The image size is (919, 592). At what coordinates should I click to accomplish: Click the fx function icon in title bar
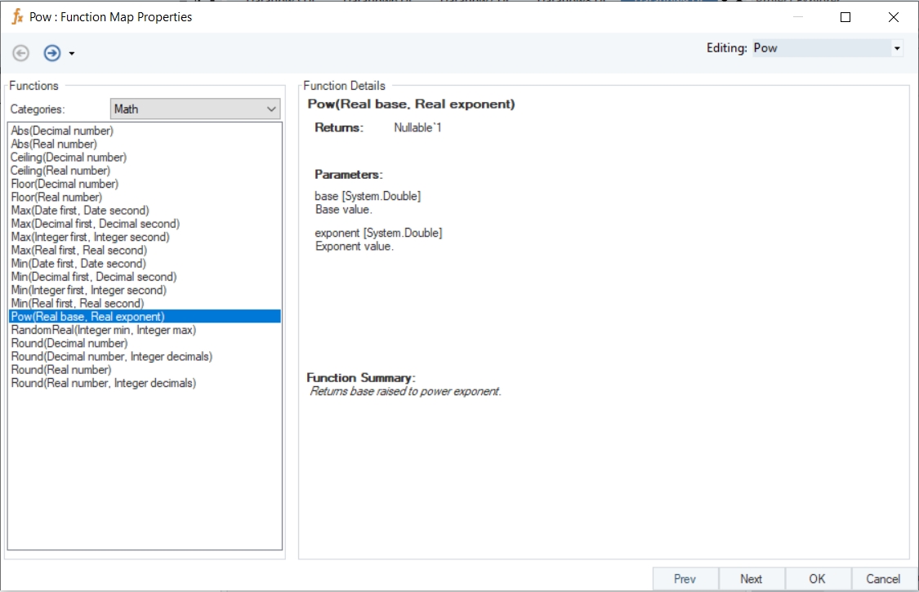(17, 16)
